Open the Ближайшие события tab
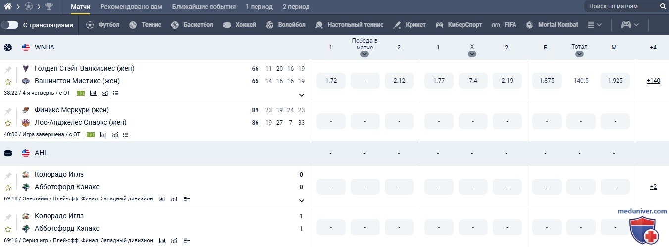 click(x=204, y=7)
